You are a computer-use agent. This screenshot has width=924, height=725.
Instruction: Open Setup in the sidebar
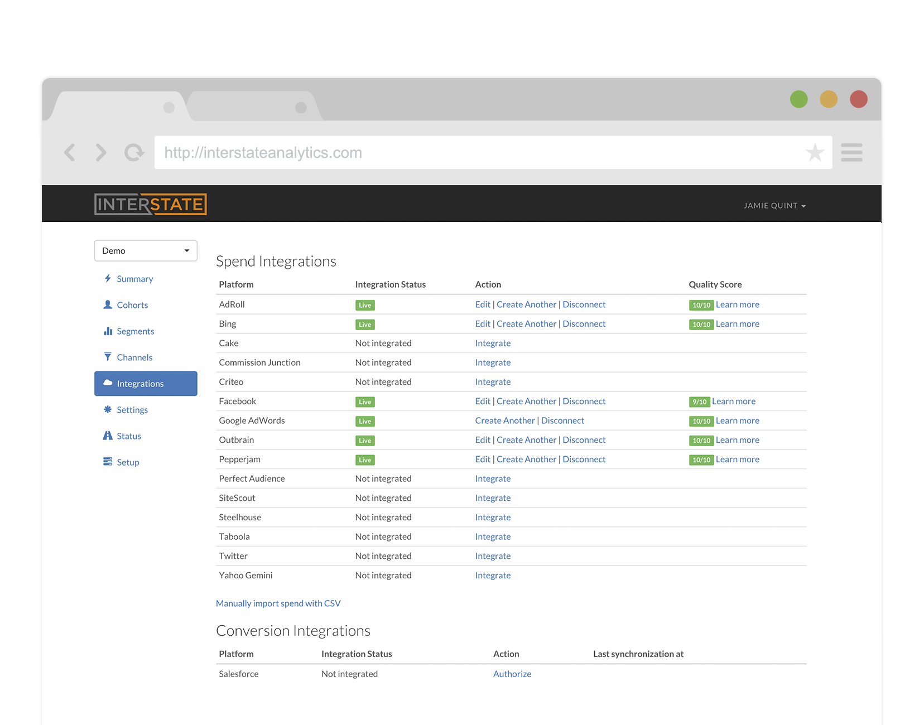point(128,462)
